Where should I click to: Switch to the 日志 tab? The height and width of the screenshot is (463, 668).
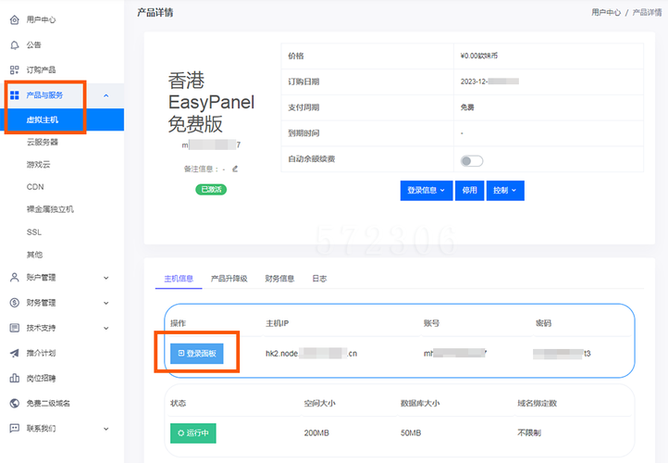(x=319, y=279)
